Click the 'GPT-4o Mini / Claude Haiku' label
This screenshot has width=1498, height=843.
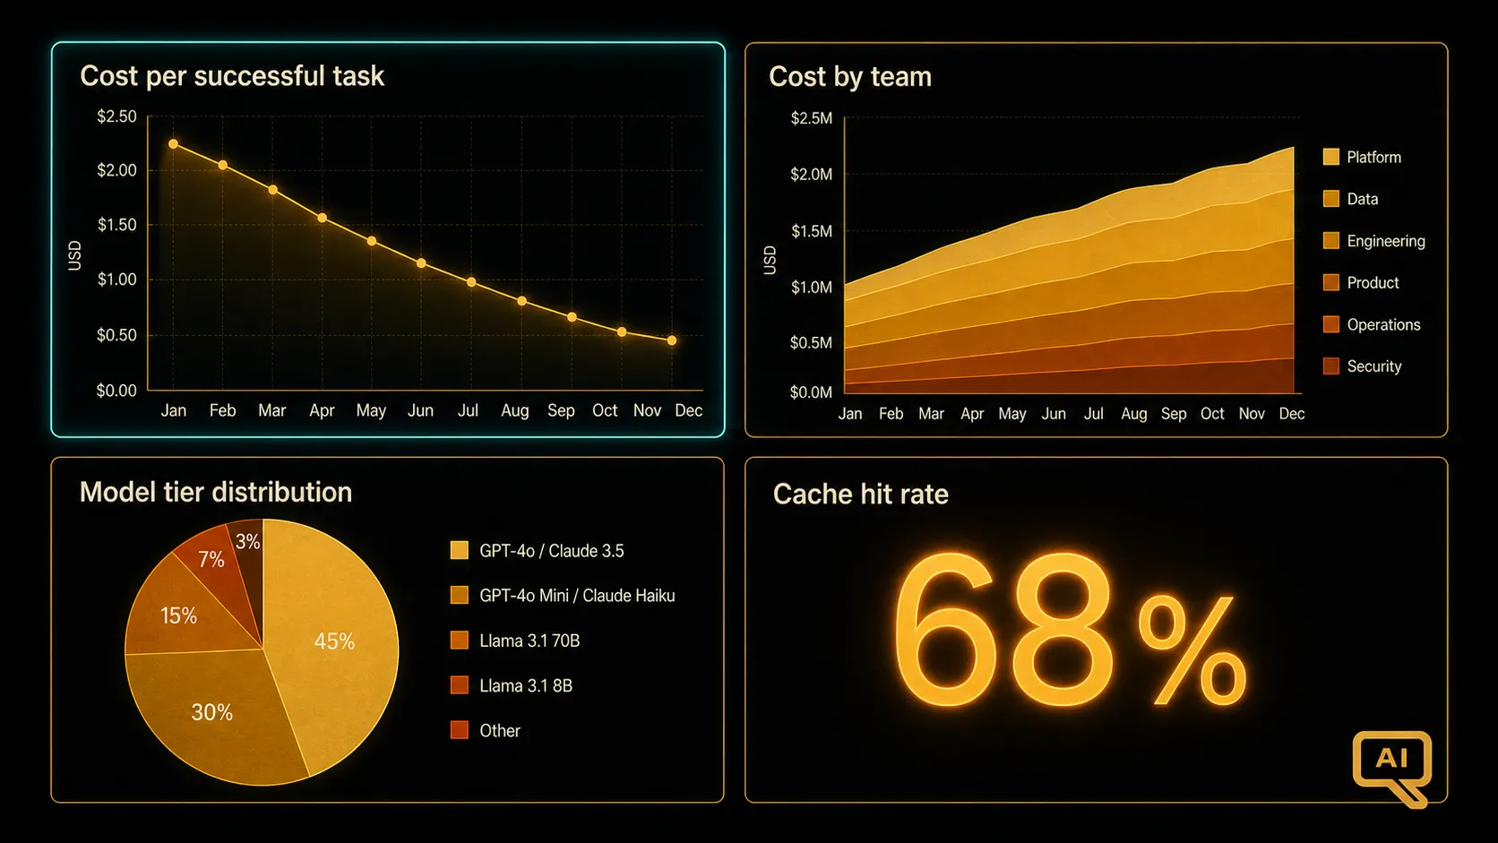pyautogui.click(x=577, y=596)
